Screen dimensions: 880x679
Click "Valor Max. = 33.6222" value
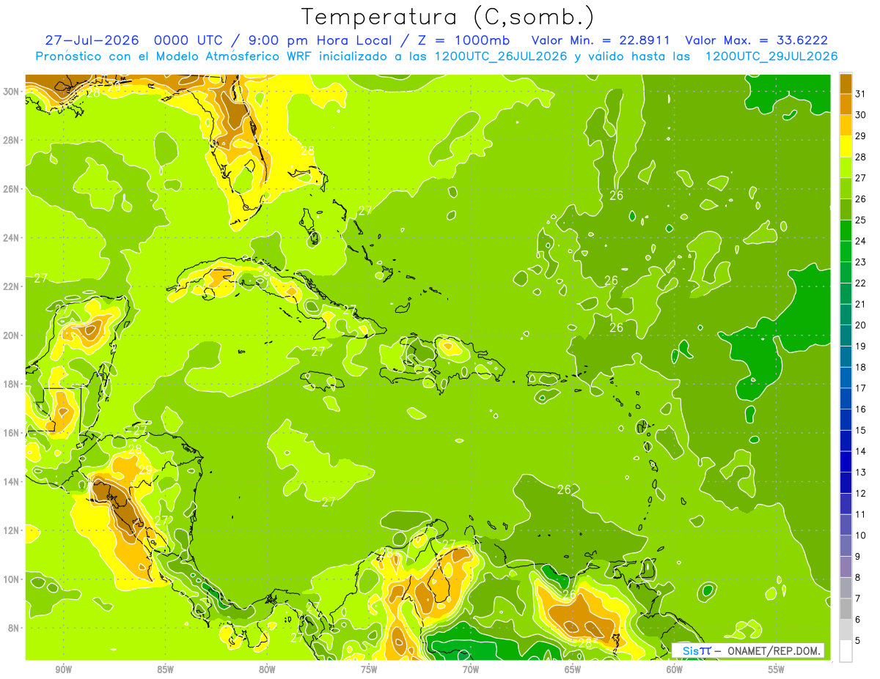[755, 40]
